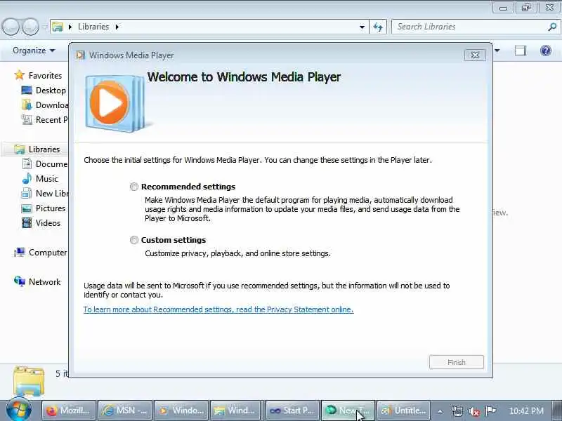Click the Windows Media Player title bar icon

[x=80, y=55]
